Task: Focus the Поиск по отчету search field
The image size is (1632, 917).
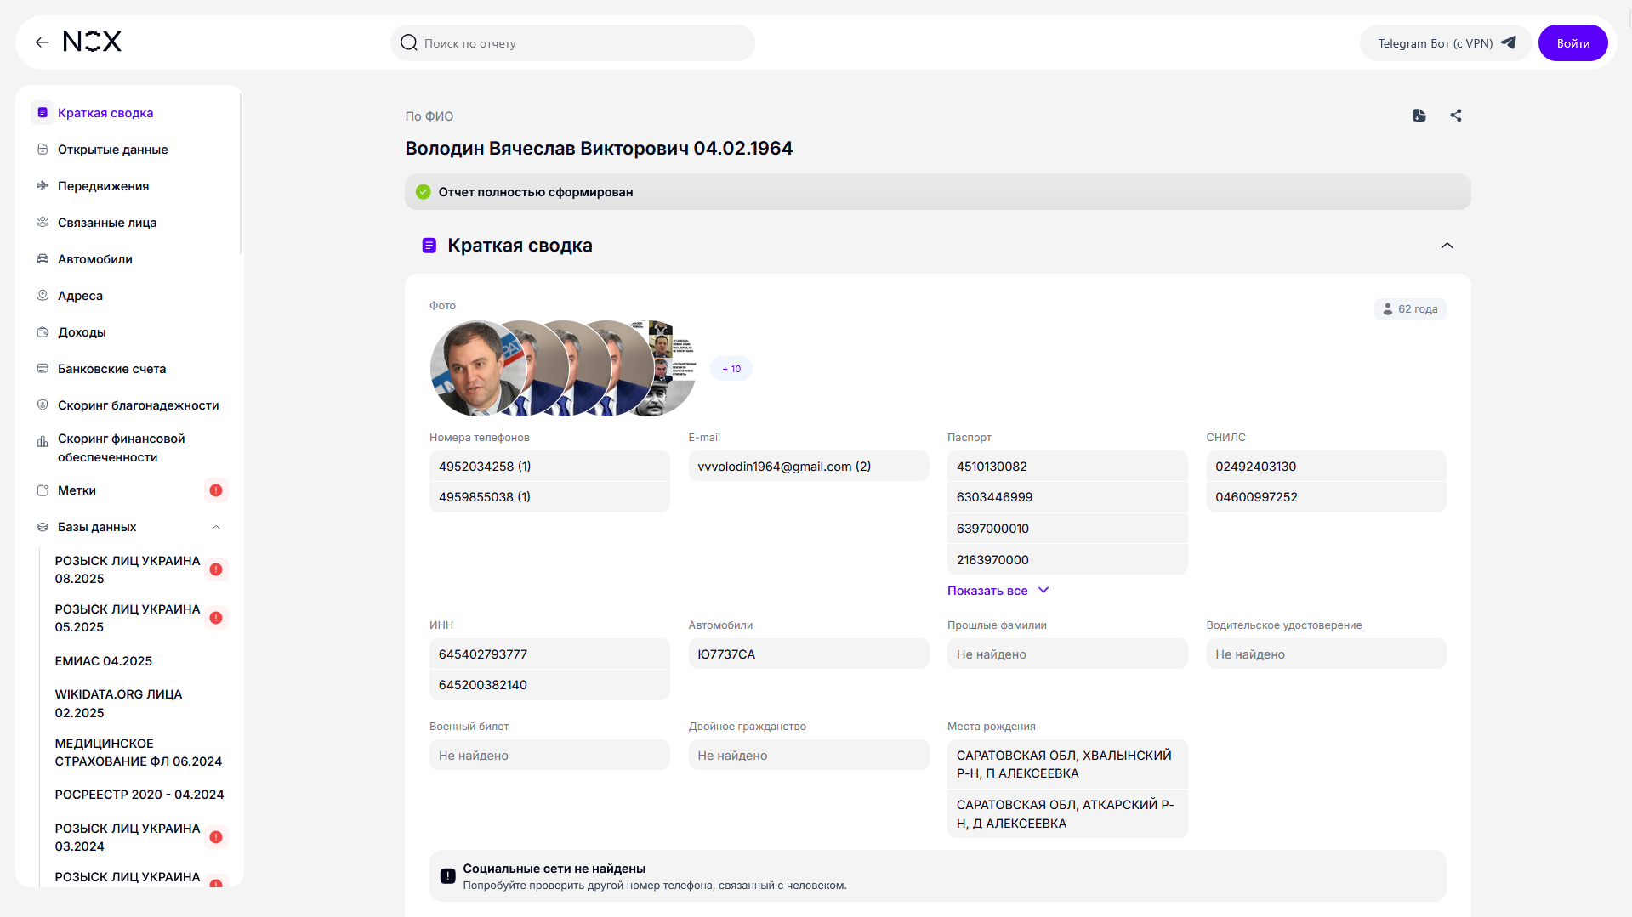Action: pos(572,42)
